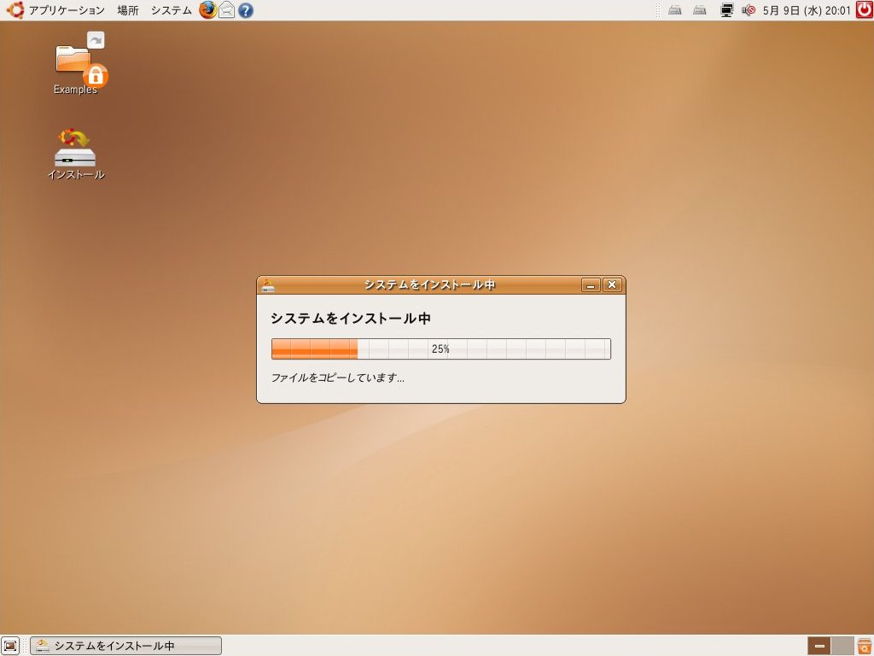Image resolution: width=874 pixels, height=656 pixels.
Task: Open the システム menu
Action: 171,10
